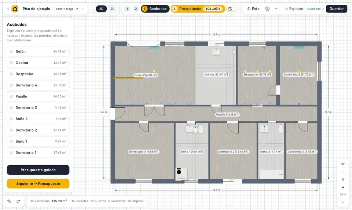Screen dimensions: 352x210
Task: Zoom out with the minus icon
Action: pos(343,202)
